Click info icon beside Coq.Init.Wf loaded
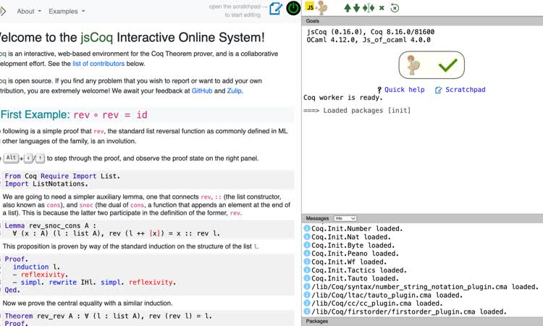 pos(307,262)
